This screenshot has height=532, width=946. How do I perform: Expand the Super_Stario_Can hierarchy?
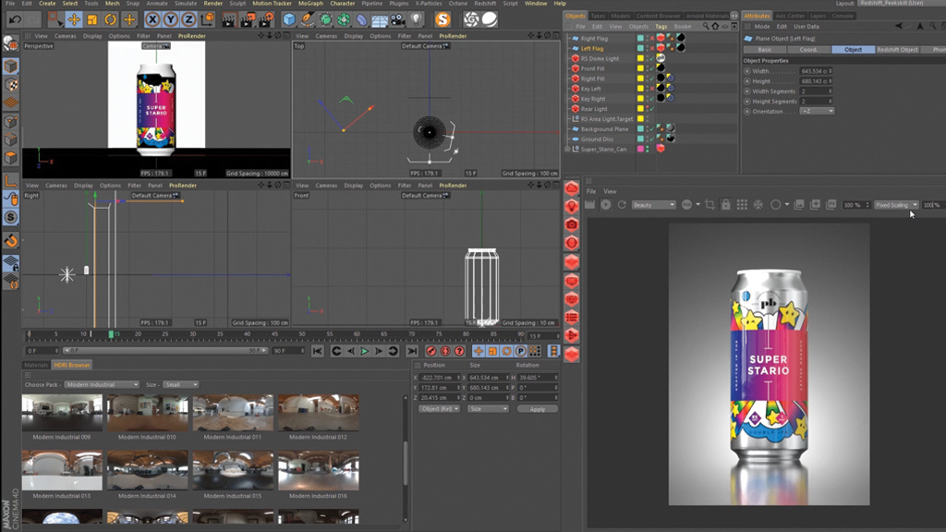point(568,149)
